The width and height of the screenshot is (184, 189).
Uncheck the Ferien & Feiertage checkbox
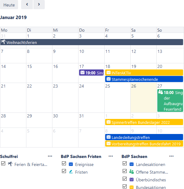point(3,164)
